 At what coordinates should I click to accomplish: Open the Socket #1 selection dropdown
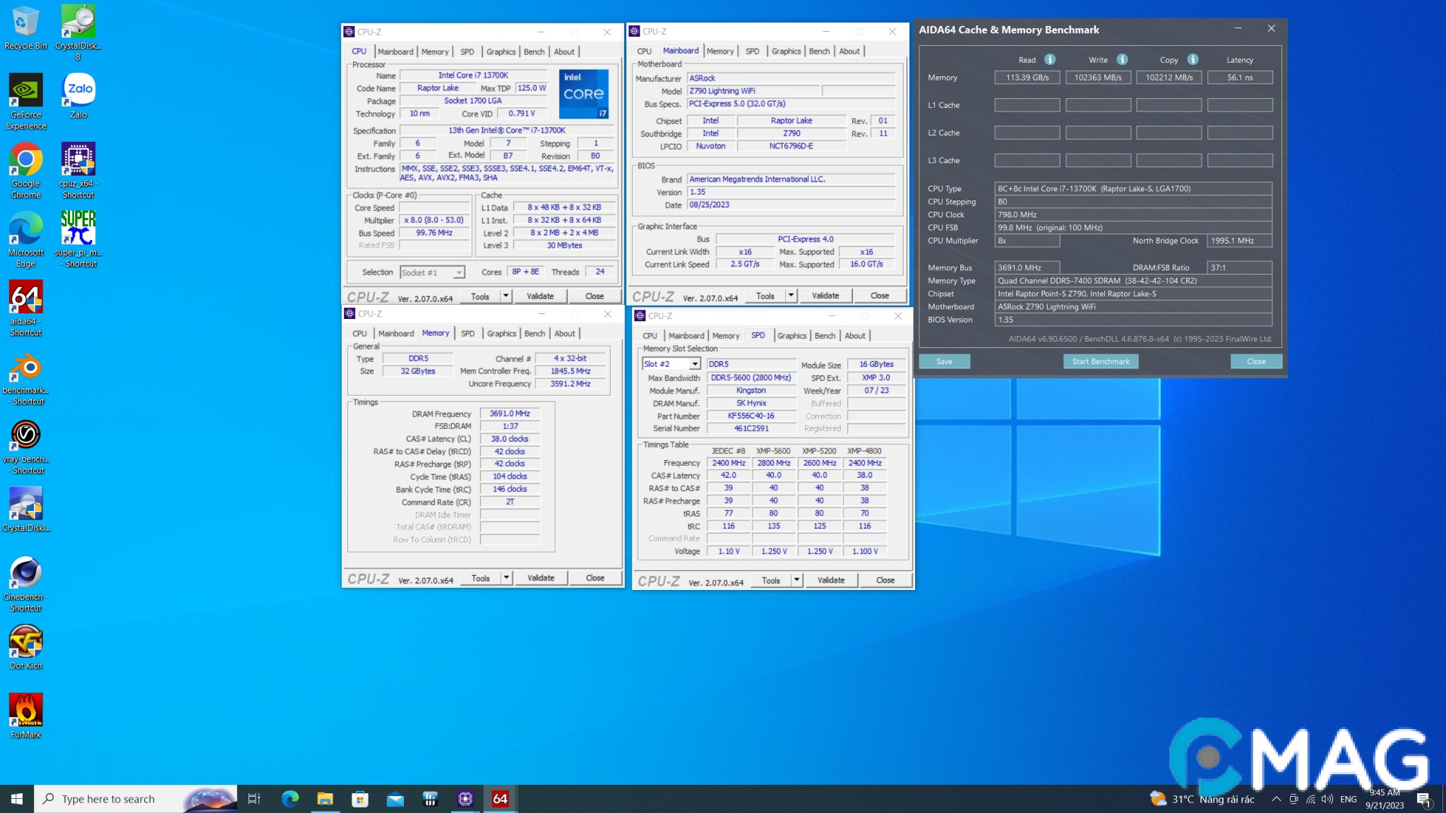[459, 272]
